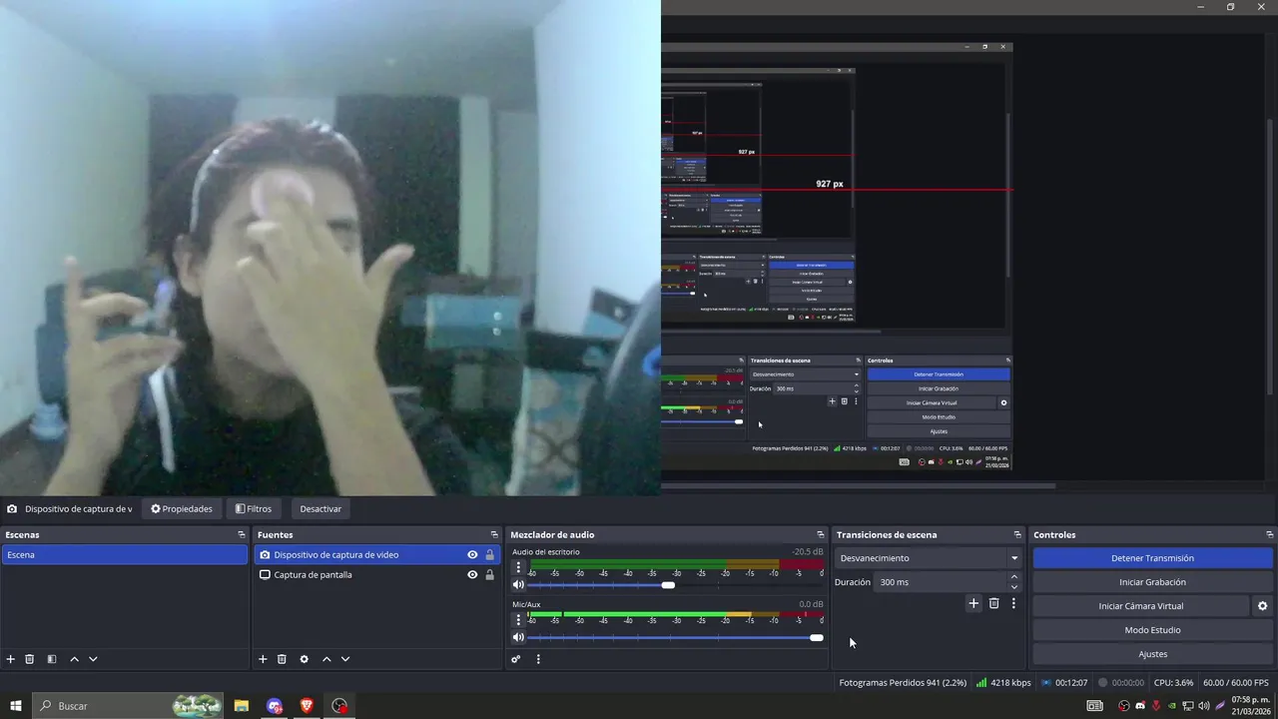Viewport: 1278px width, 719px height.
Task: Move scene down in Escenas panel
Action: [93, 659]
